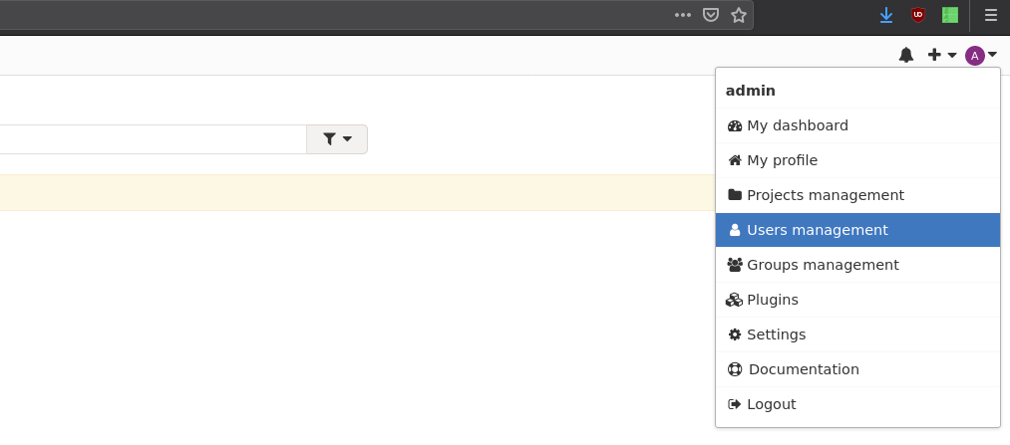Collapse the user avatar dropdown caret

point(993,56)
